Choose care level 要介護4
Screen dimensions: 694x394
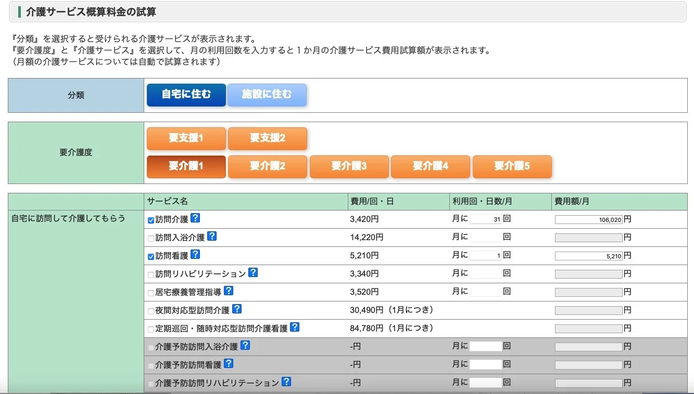click(x=431, y=167)
